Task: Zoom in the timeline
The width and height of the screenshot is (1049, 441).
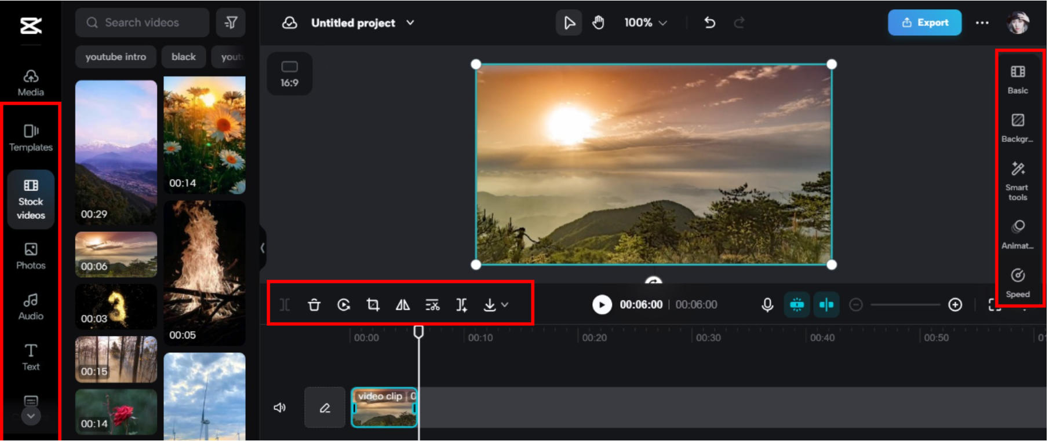Action: tap(955, 304)
